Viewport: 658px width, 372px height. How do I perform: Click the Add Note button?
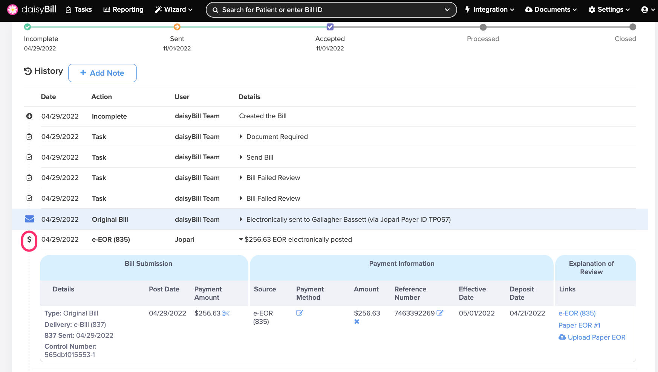point(103,73)
